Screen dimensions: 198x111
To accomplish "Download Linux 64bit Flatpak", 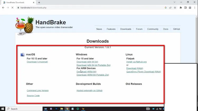I will pyautogui.click(x=135, y=68).
